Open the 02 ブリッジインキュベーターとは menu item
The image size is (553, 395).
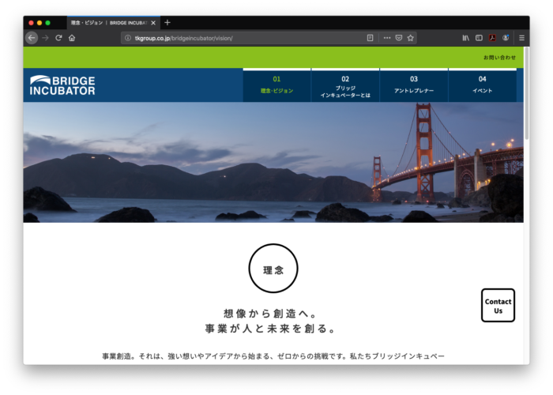pos(345,85)
